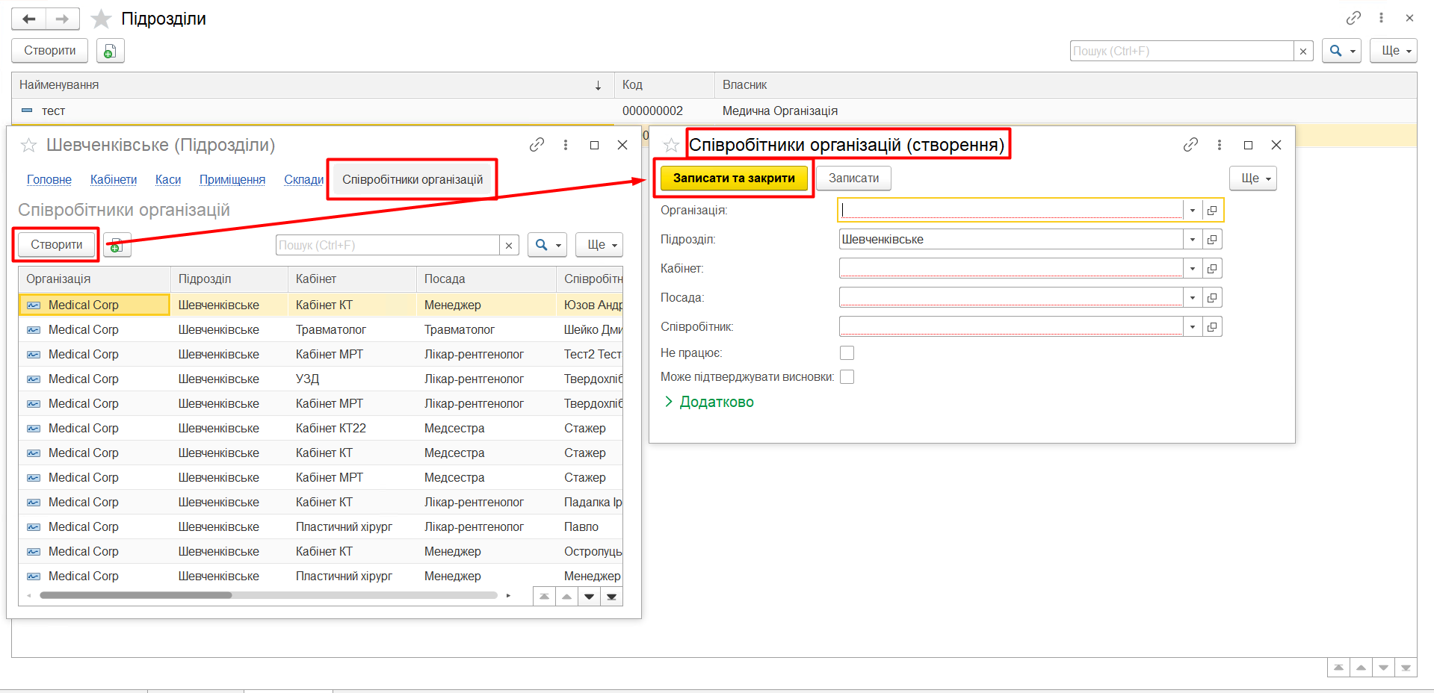Add Підрозділи page to favorites star
Image resolution: width=1434 pixels, height=693 pixels.
point(101,19)
